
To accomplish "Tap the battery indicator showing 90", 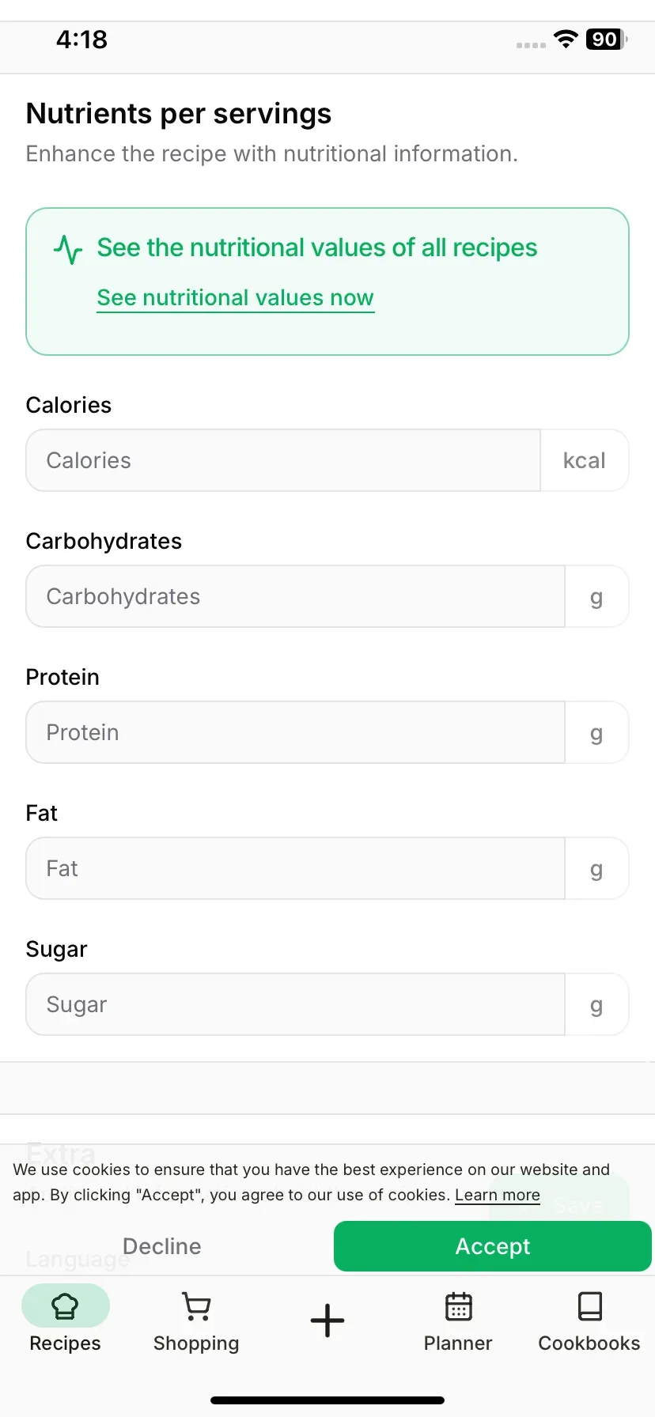I will point(606,39).
